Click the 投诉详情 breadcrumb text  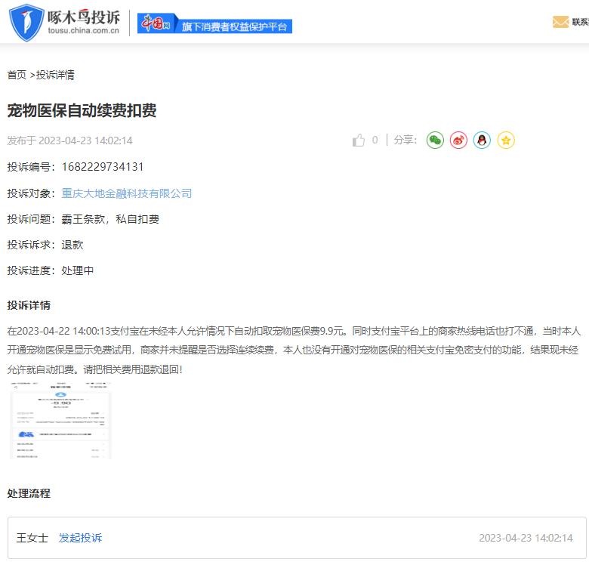55,75
